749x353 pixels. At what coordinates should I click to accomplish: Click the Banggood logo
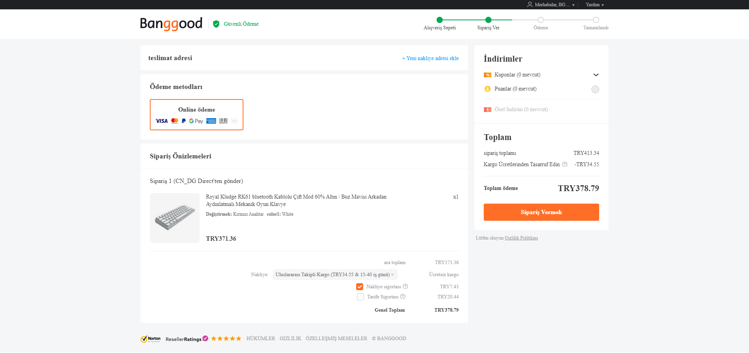(x=171, y=24)
